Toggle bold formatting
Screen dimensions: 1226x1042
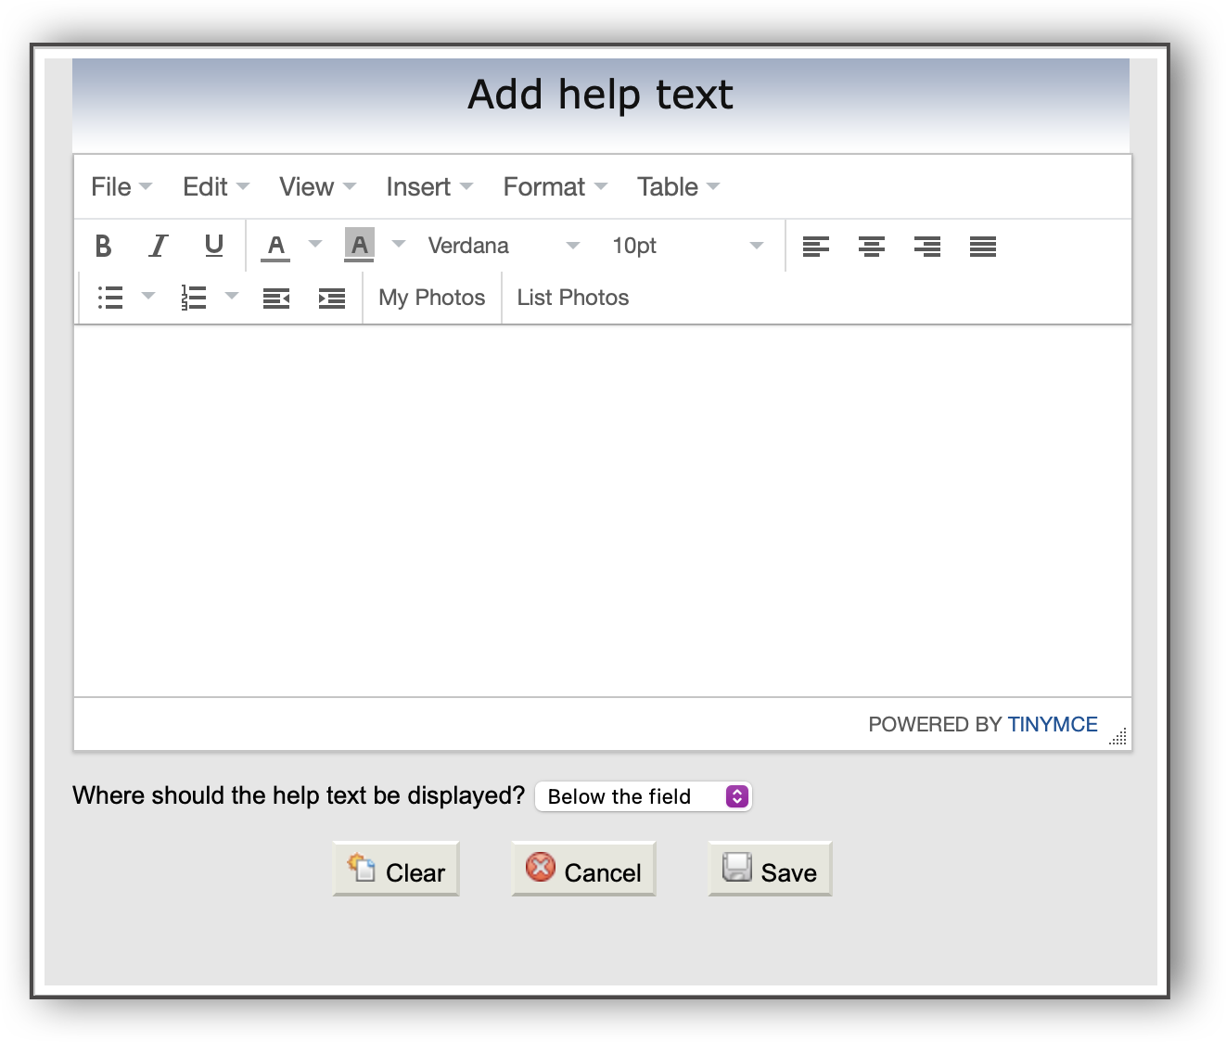[103, 246]
